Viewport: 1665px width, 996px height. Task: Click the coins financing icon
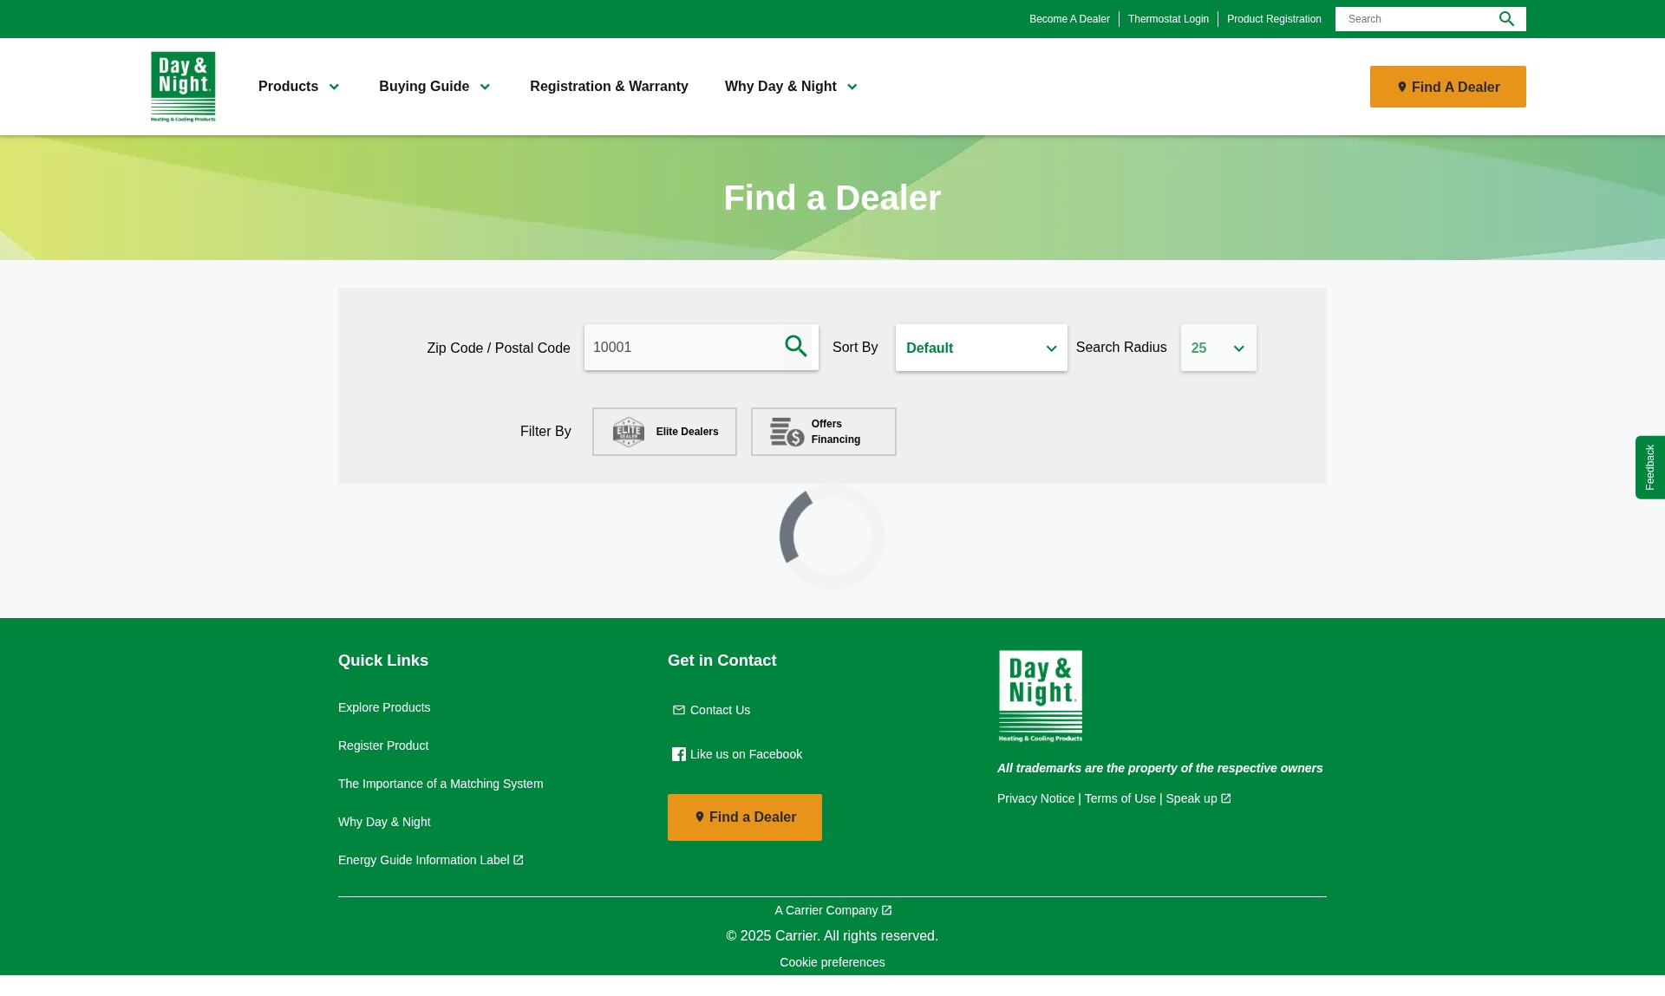[787, 432]
